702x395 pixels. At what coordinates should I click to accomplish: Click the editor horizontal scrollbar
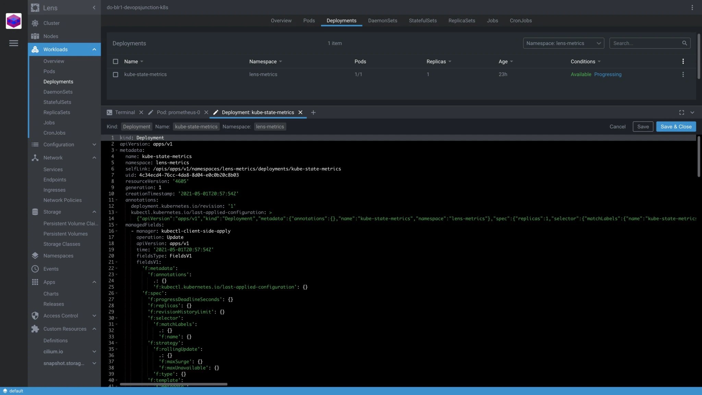coord(173,384)
